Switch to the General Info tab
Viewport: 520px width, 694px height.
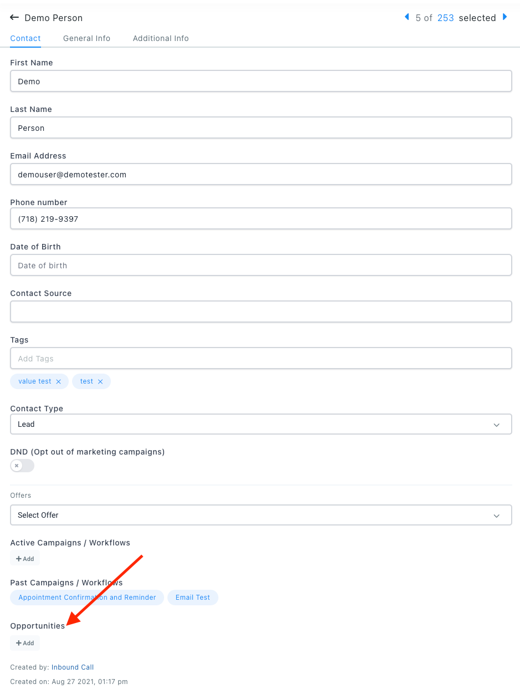[86, 38]
